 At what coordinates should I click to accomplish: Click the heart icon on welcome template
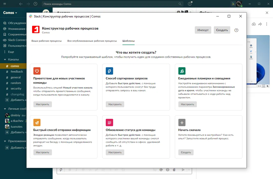click(x=37, y=71)
